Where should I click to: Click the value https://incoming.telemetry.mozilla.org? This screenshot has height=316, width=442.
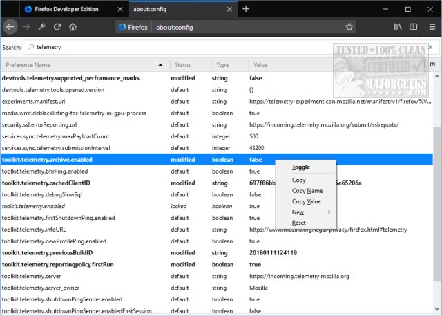coord(299,276)
